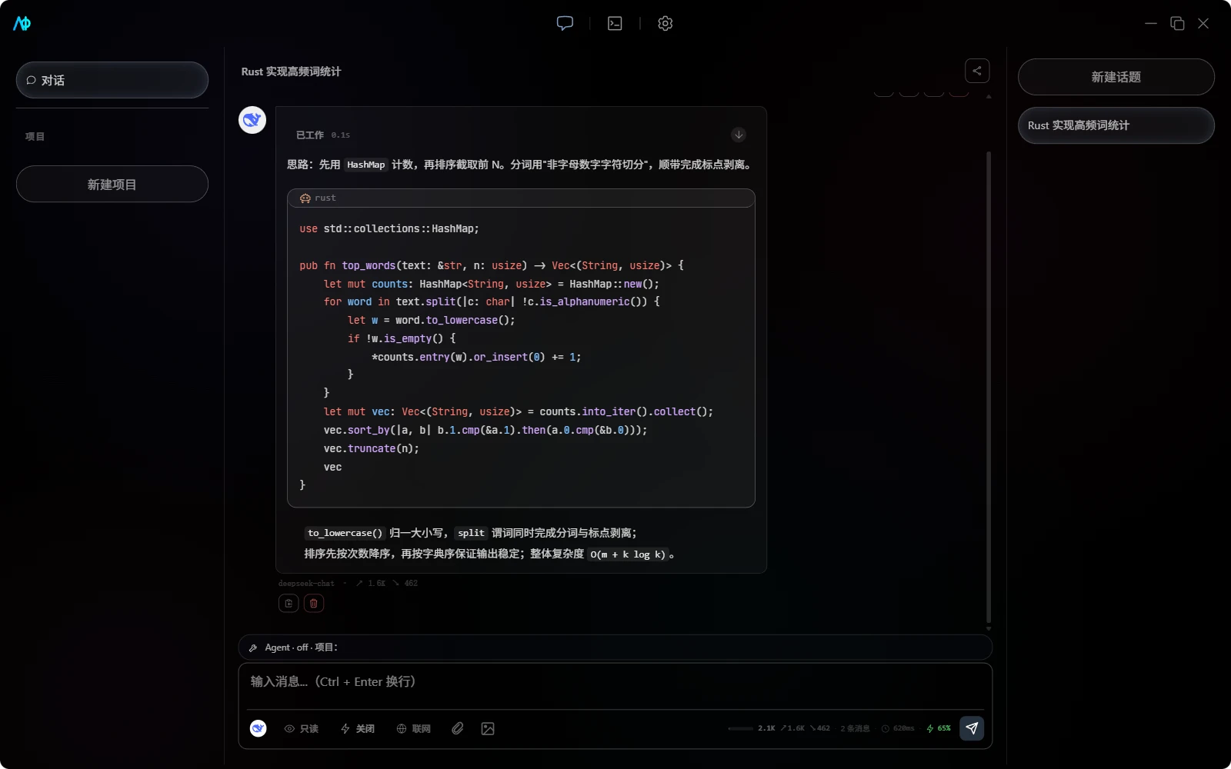Click the 2 条消息 message count
The width and height of the screenshot is (1231, 769).
click(x=855, y=728)
